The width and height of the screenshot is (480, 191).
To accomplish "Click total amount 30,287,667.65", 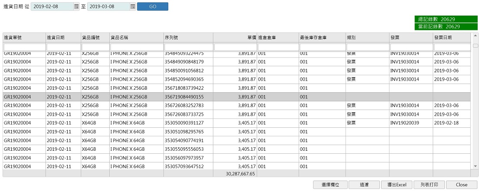I will pyautogui.click(x=240, y=174).
